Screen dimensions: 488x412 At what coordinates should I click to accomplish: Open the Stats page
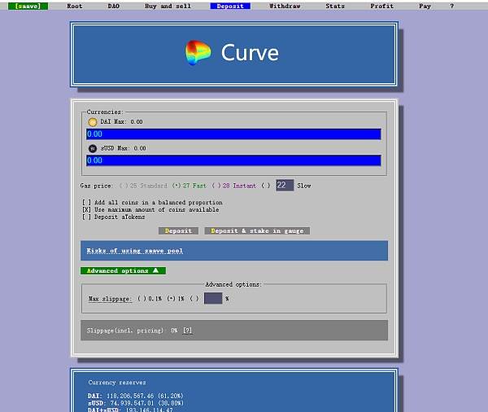335,6
